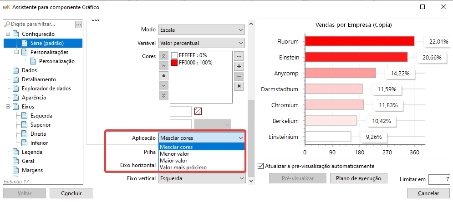This screenshot has width=453, height=202.
Task: Collapse the Configuração tree node
Action: coord(8,34)
